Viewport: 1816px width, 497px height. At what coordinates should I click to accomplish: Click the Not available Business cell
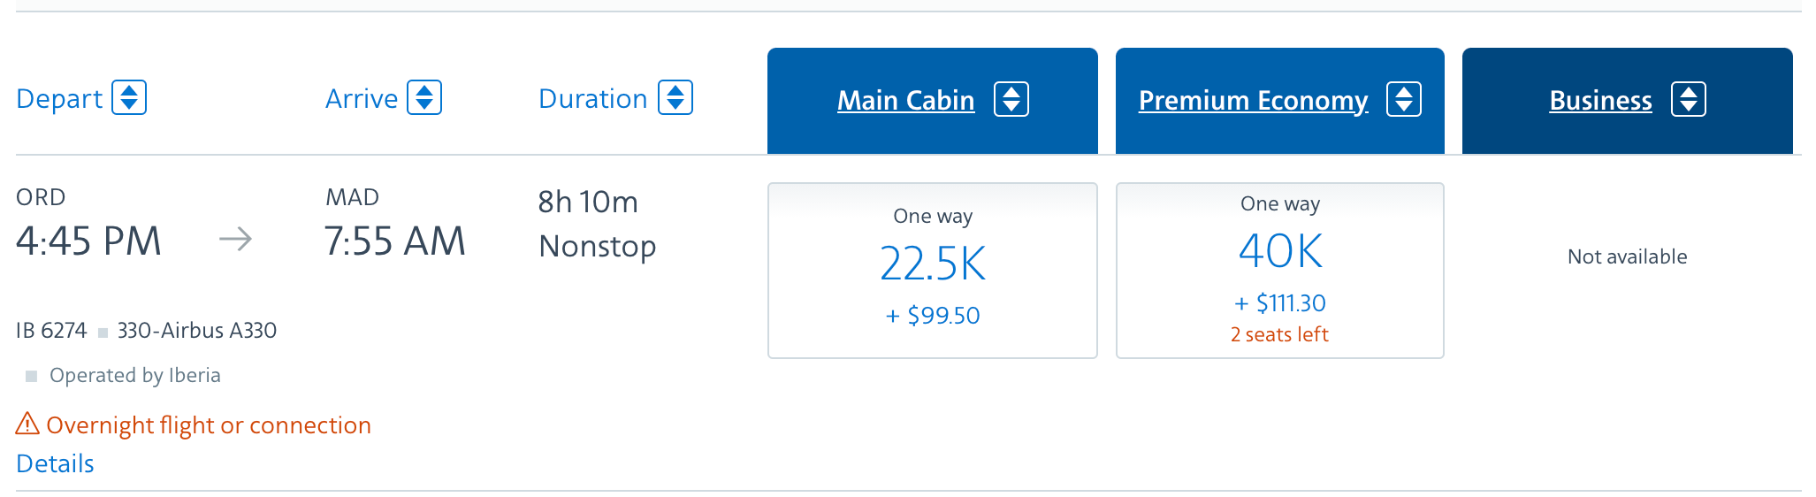pos(1627,256)
